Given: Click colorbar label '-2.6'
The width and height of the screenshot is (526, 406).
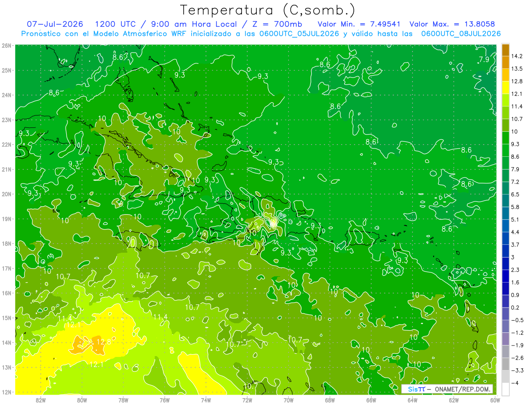Looking at the screenshot, I should pyautogui.click(x=517, y=358).
